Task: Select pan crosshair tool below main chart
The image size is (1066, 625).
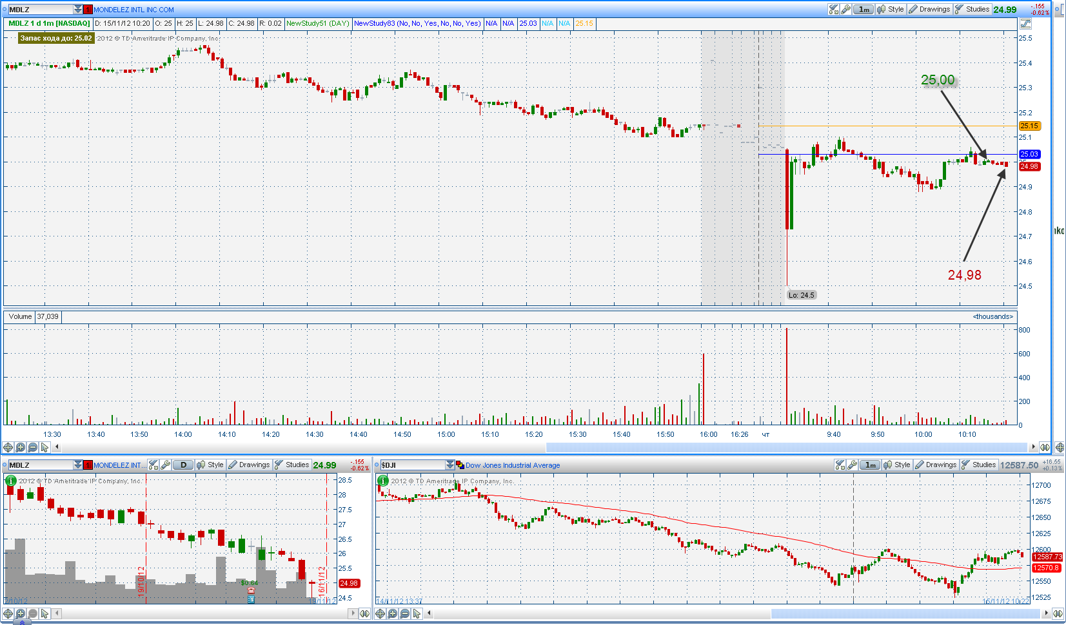Action: [x=8, y=447]
